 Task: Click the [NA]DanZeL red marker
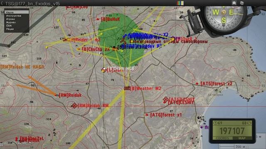tap(17, 139)
